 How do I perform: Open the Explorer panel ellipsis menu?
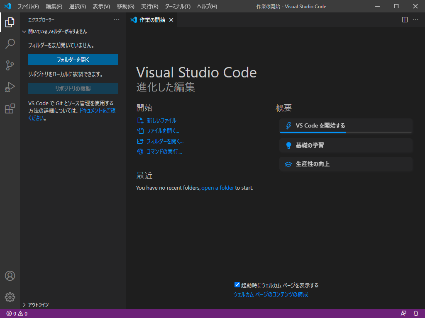tap(117, 20)
